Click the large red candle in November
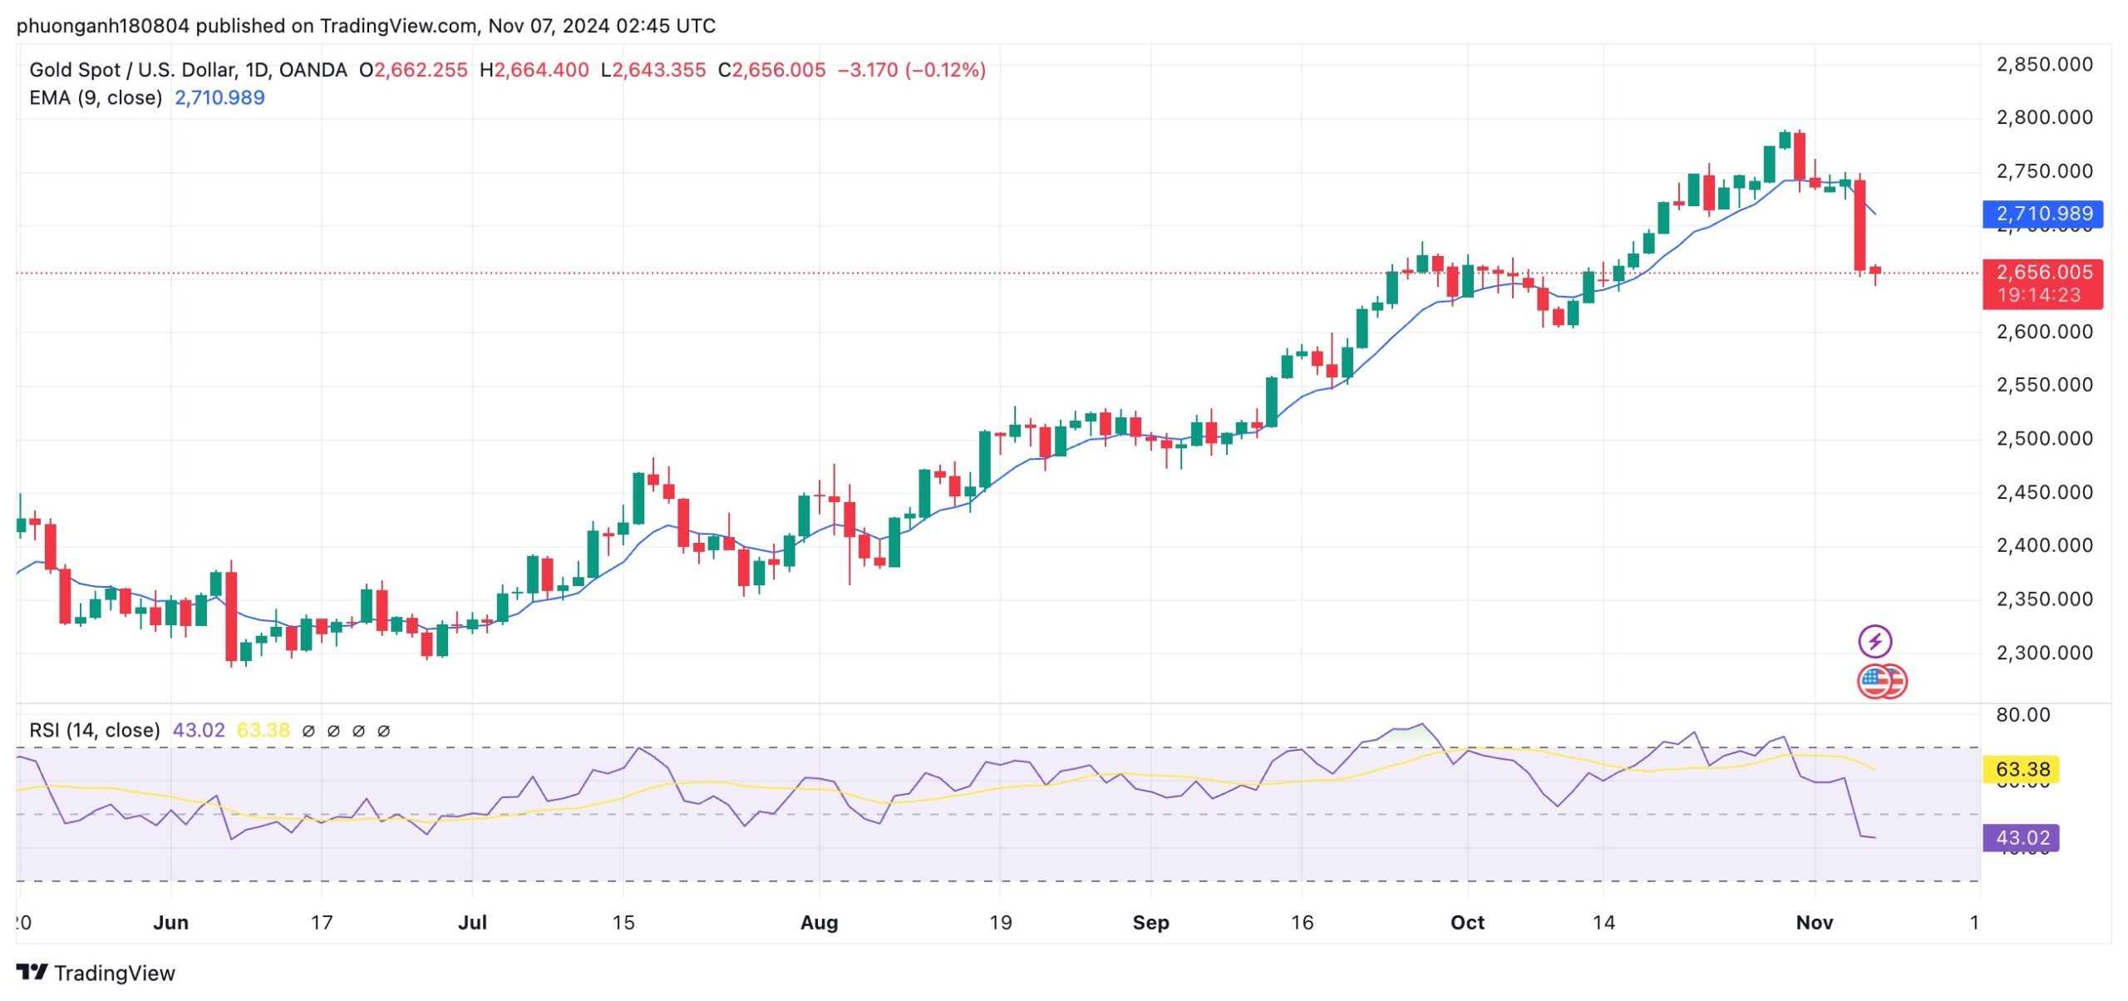Viewport: 2128px width, 1001px height. point(1860,224)
